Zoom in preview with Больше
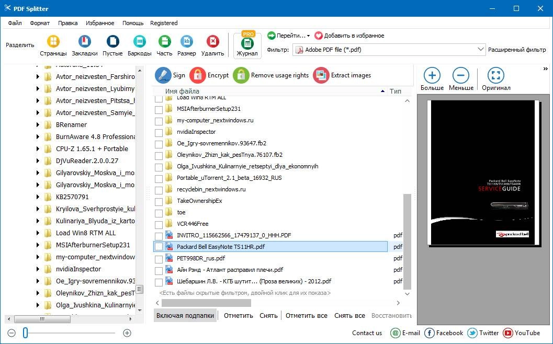Viewport: 553px width, 344px height. pos(432,75)
